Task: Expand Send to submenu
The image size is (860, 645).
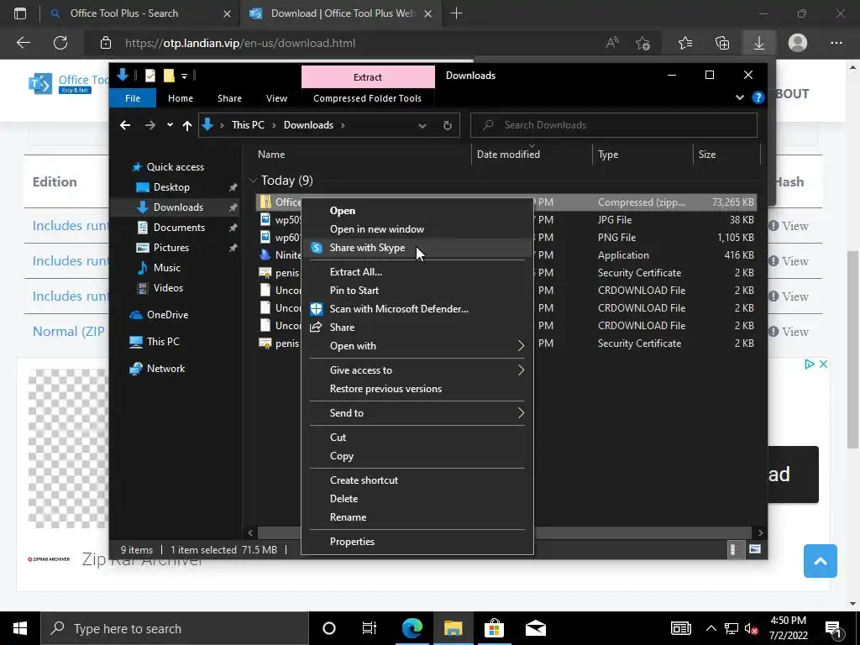Action: click(521, 413)
